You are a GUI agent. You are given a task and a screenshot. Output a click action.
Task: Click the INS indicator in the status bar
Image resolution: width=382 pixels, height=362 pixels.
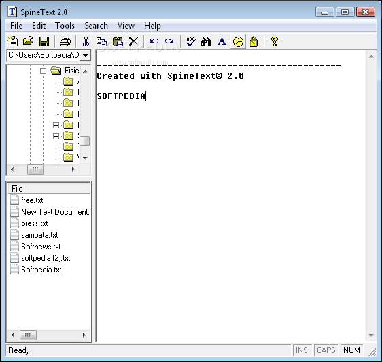coord(302,350)
